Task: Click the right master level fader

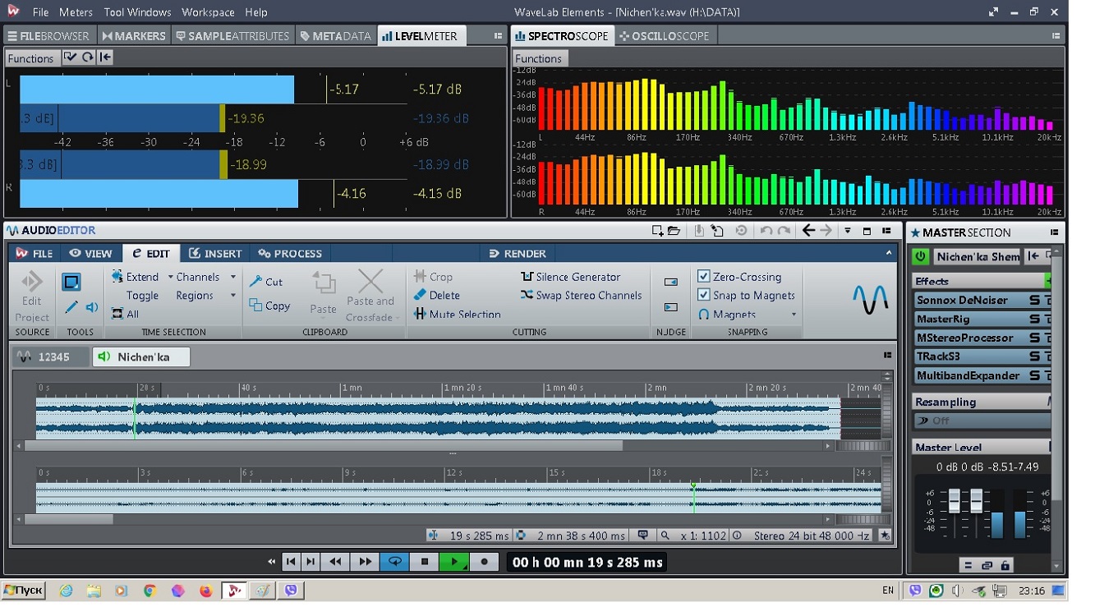Action: tap(976, 500)
